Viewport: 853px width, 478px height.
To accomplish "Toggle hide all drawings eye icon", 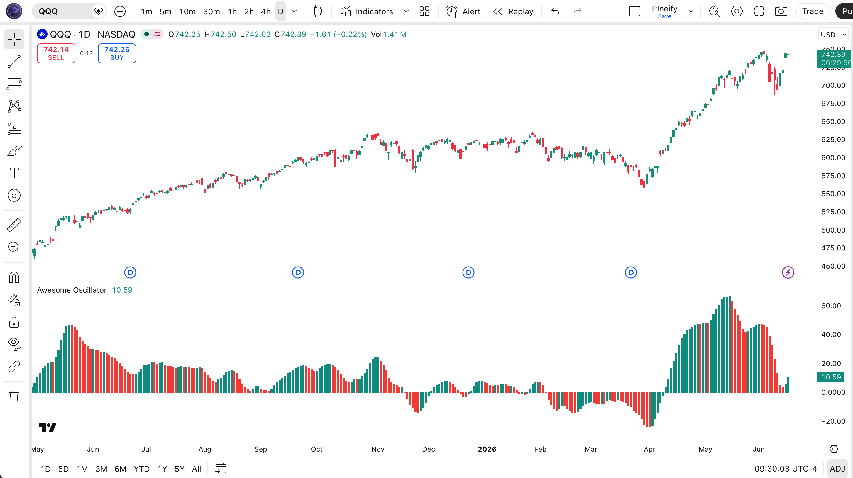I will point(14,344).
